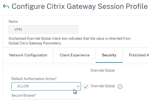Uncheck the Override Global checkbox for Authorization Action
The width and height of the screenshot is (149, 100).
point(86,87)
